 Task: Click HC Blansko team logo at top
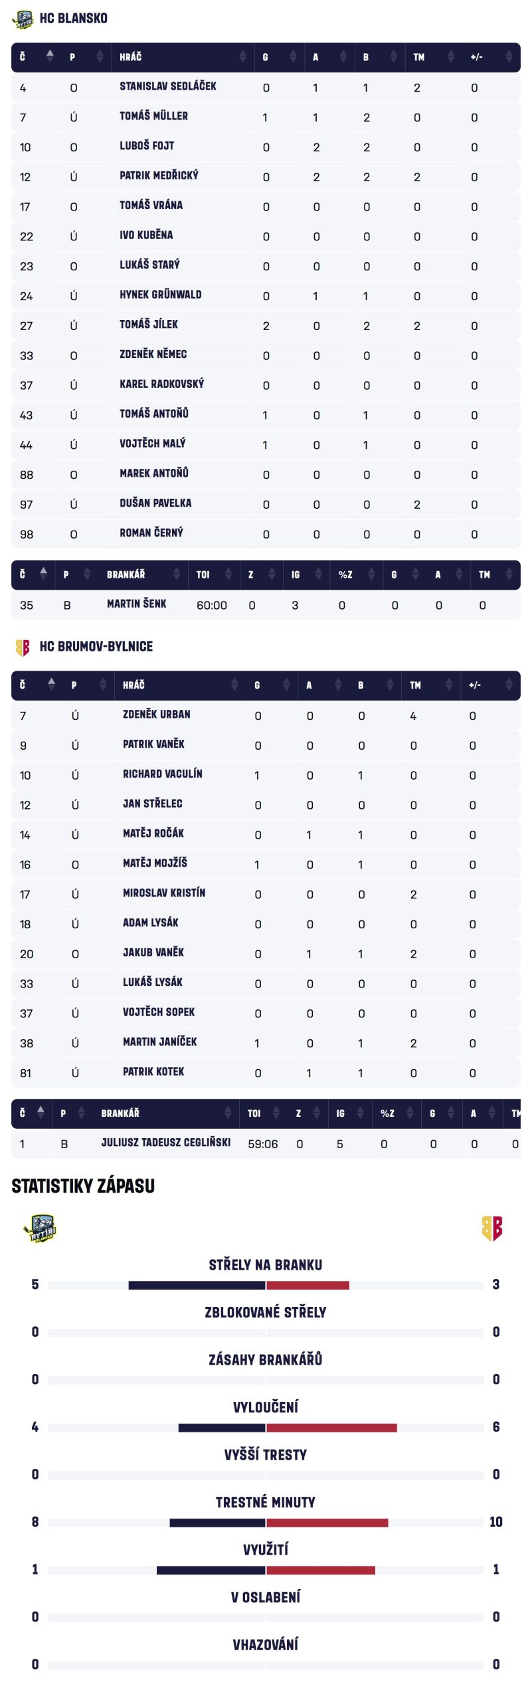(x=23, y=19)
